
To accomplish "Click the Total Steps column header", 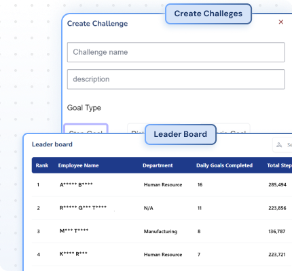I will (x=280, y=165).
